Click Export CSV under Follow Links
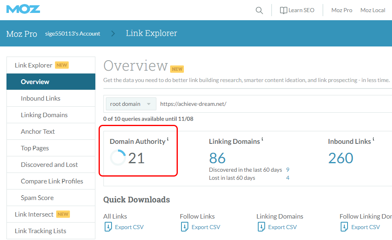 click(x=206, y=227)
